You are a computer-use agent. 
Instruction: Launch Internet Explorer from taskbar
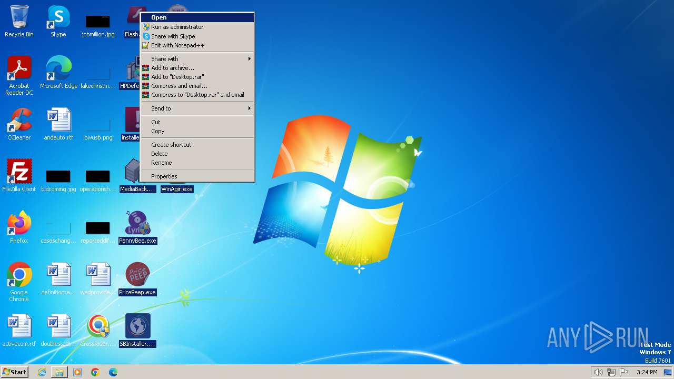42,372
